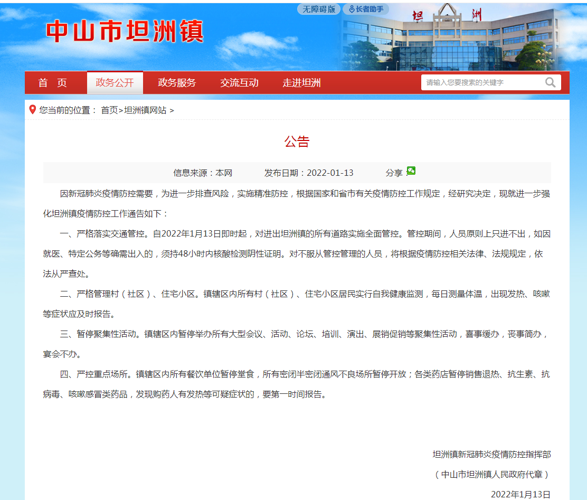Screen dimensions: 587x500
Task: Open the 政务公开 navigation tab
Action: tap(115, 83)
